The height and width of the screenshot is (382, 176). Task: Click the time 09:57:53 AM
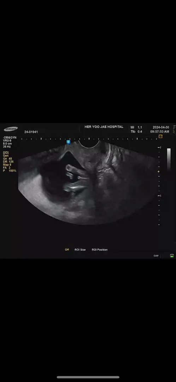point(160,132)
